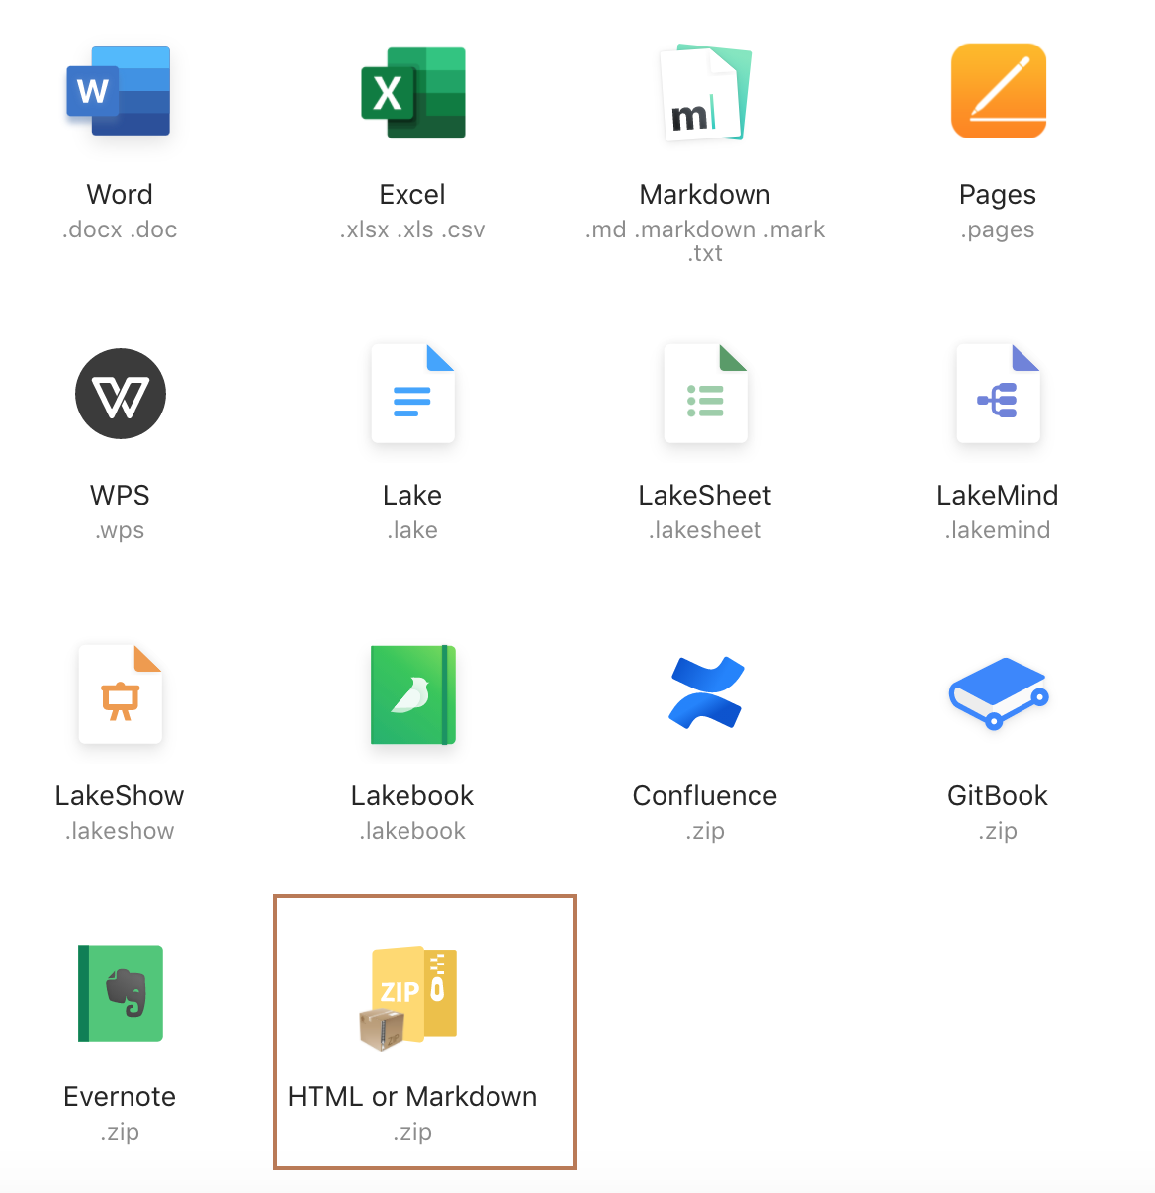
Task: Click the "LakeSheet" label
Action: [x=705, y=495]
